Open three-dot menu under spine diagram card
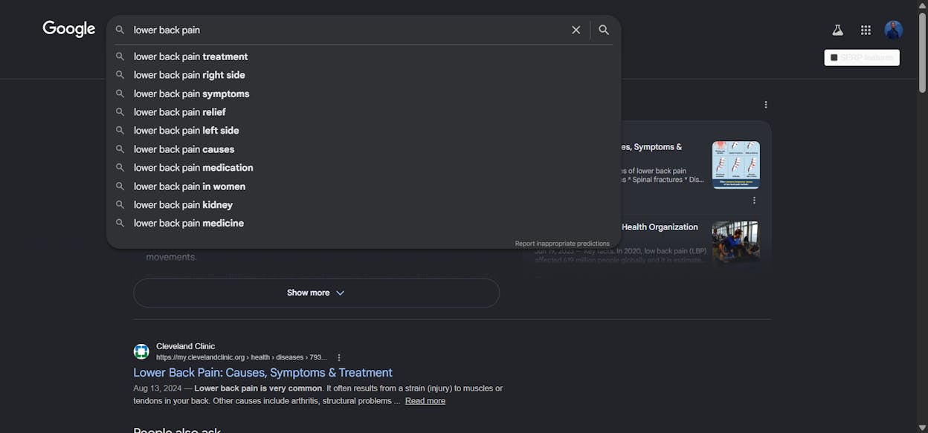928x433 pixels. coord(754,201)
